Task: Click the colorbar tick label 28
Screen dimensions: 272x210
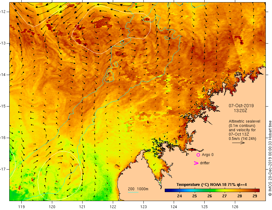Action: pyautogui.click(x=240, y=196)
